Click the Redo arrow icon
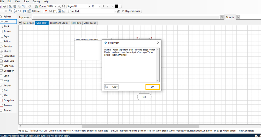The image size is (261, 137). pyautogui.click(x=30, y=6)
